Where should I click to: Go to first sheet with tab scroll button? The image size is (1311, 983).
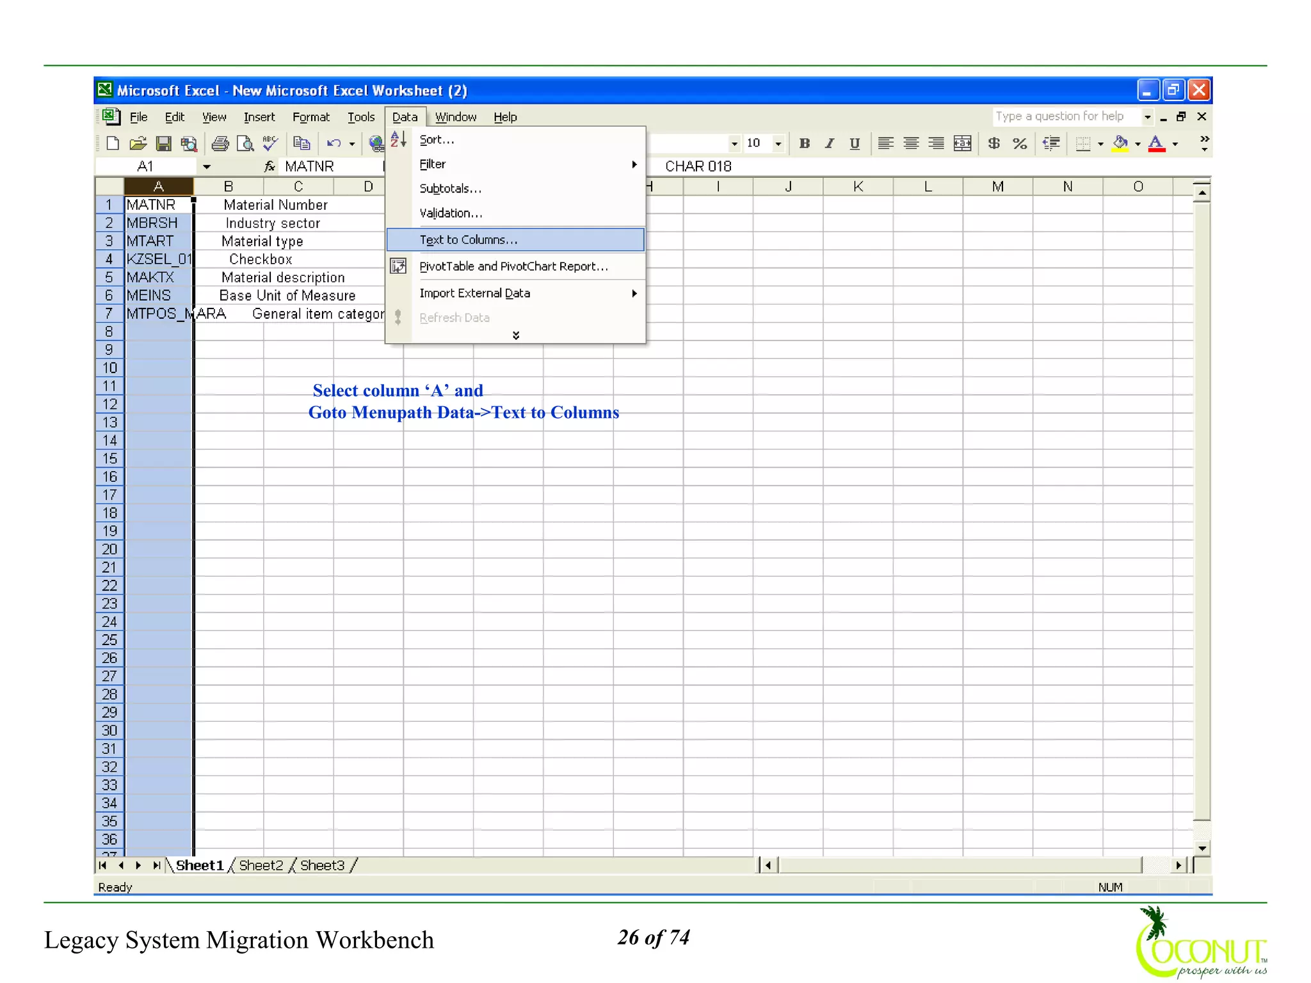(x=102, y=865)
